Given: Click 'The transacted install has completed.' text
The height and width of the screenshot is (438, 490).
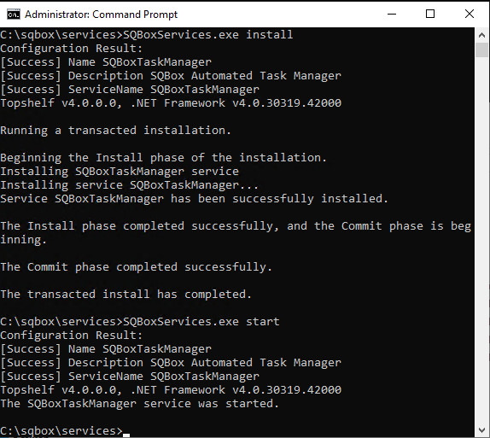Looking at the screenshot, I should [126, 295].
